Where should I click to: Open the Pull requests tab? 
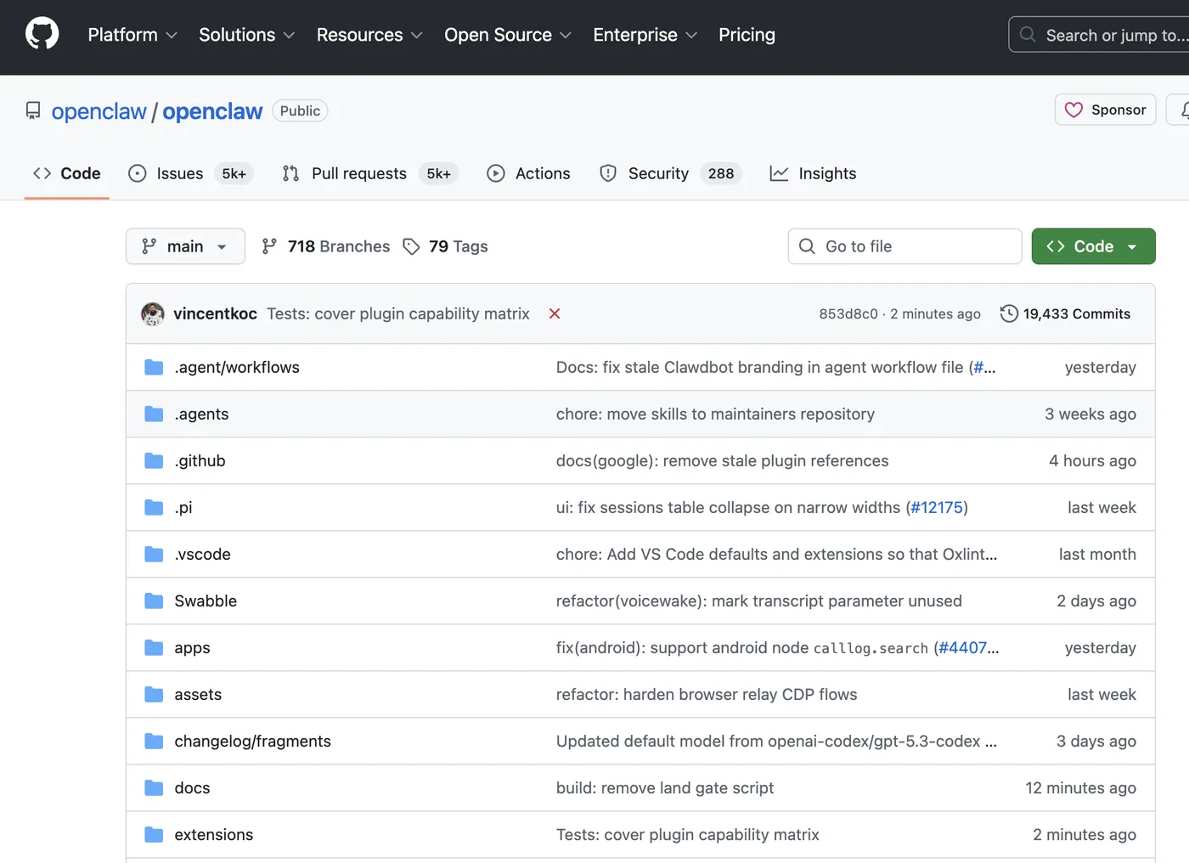(x=359, y=173)
